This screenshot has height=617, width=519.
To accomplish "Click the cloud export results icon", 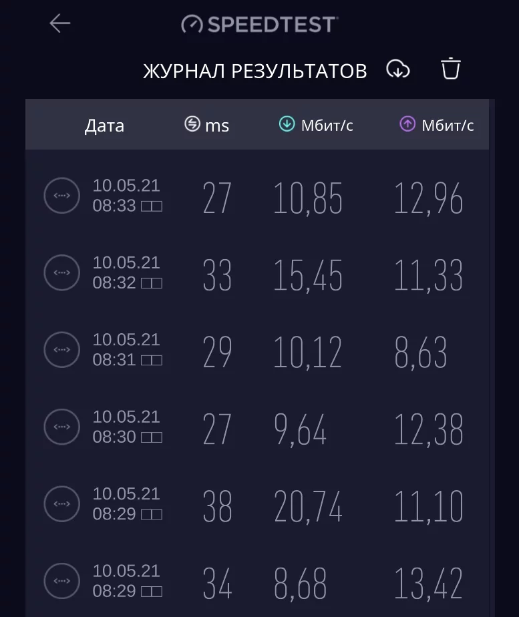I will pyautogui.click(x=398, y=69).
